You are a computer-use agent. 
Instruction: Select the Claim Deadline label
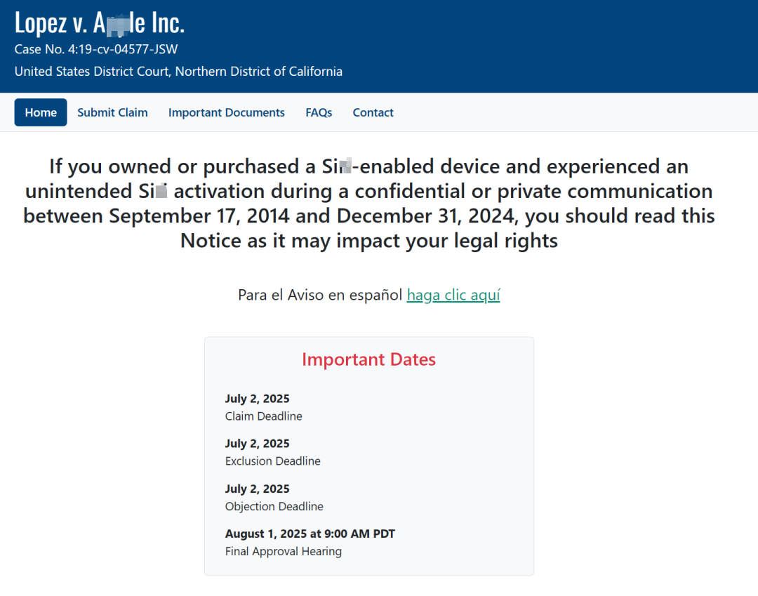pyautogui.click(x=263, y=416)
